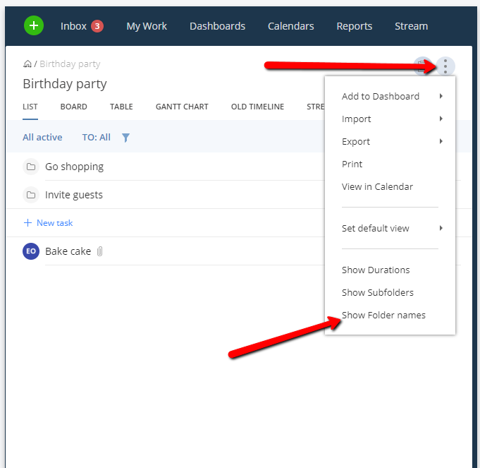Switch to the Gantt Chart tab
480x468 pixels.
pos(182,107)
